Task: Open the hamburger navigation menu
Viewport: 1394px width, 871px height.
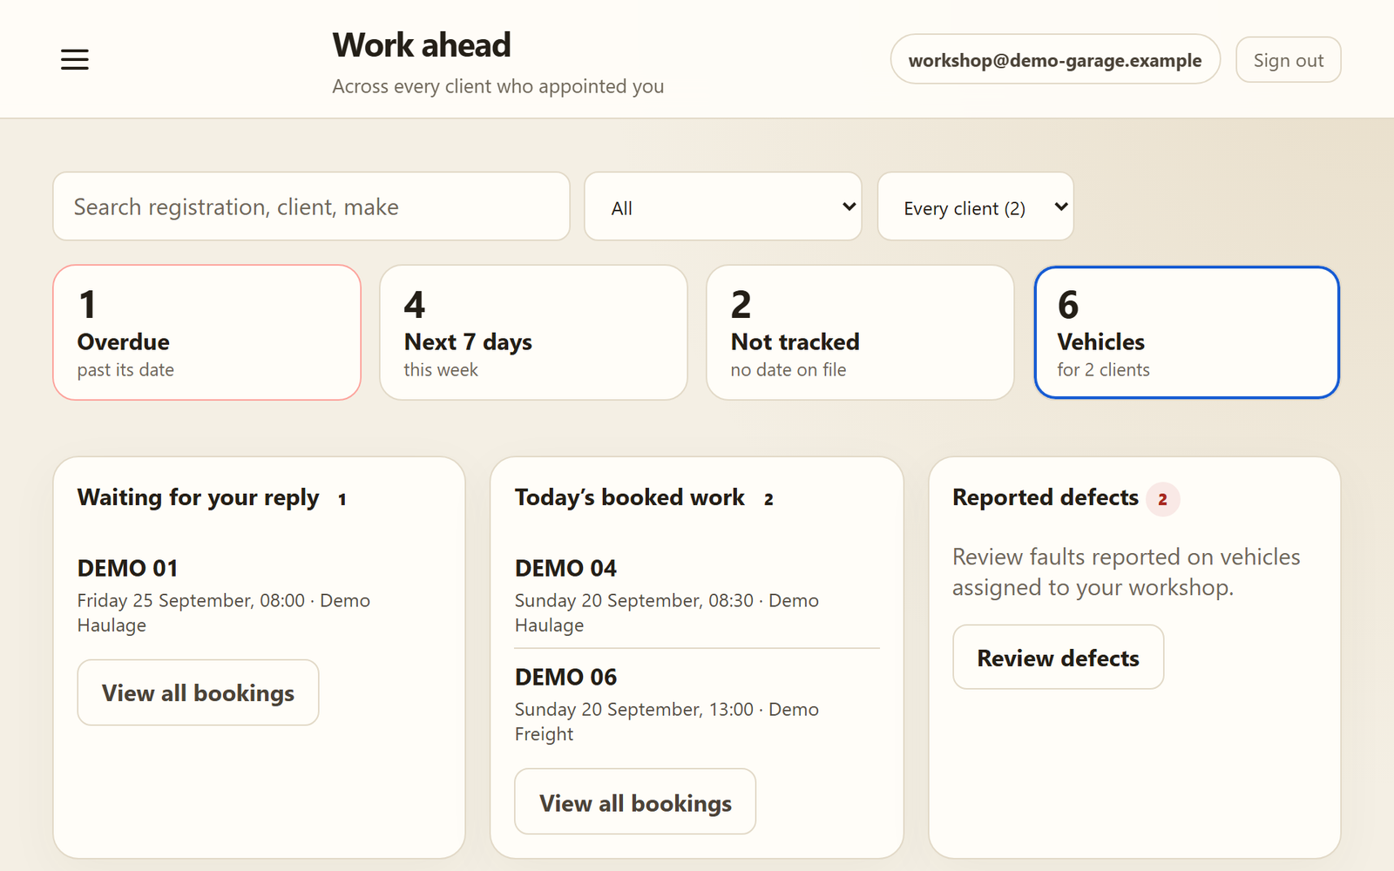Action: (x=75, y=59)
